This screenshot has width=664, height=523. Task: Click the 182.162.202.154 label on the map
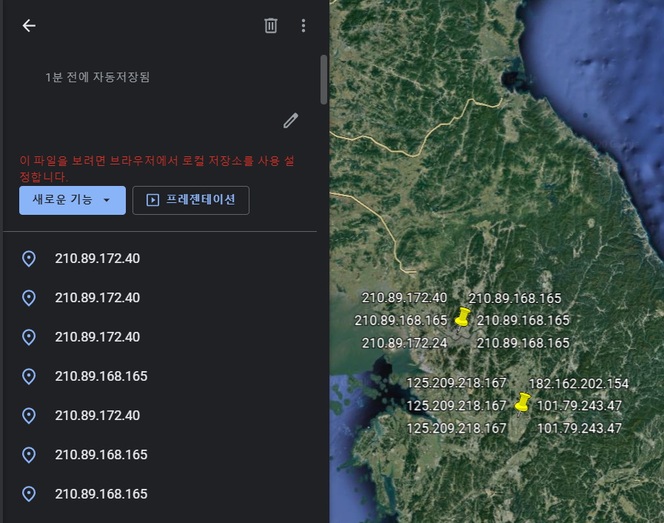click(578, 384)
